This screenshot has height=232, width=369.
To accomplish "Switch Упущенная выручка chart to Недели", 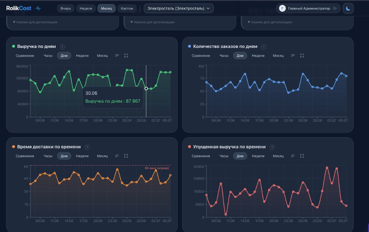I will tap(258, 156).
